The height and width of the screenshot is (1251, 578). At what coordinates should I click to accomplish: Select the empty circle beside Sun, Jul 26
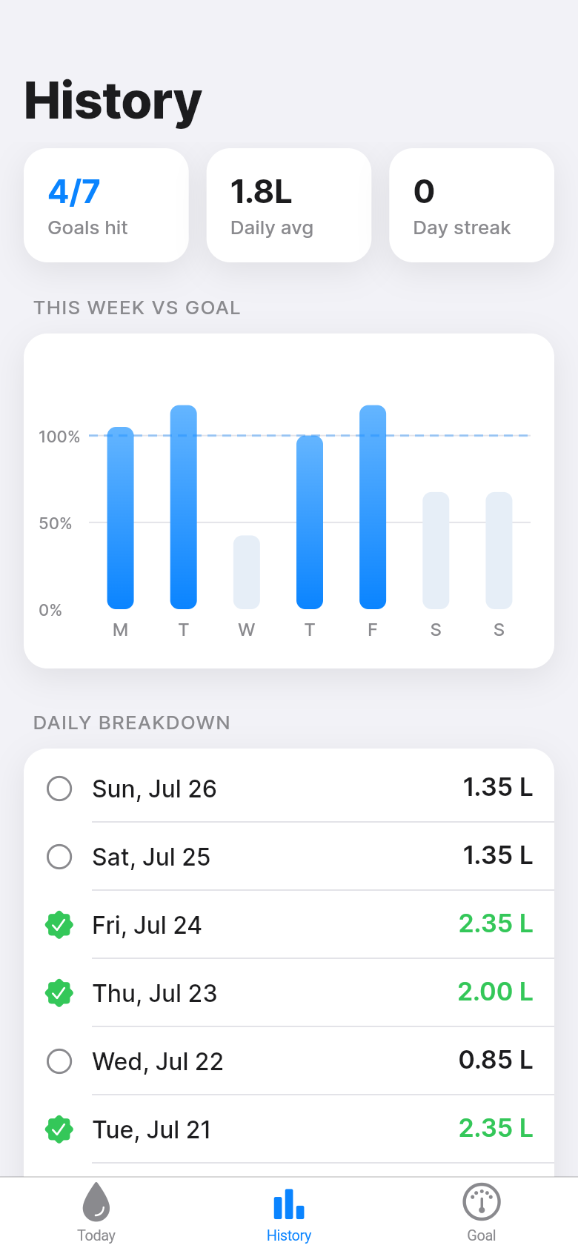(59, 789)
